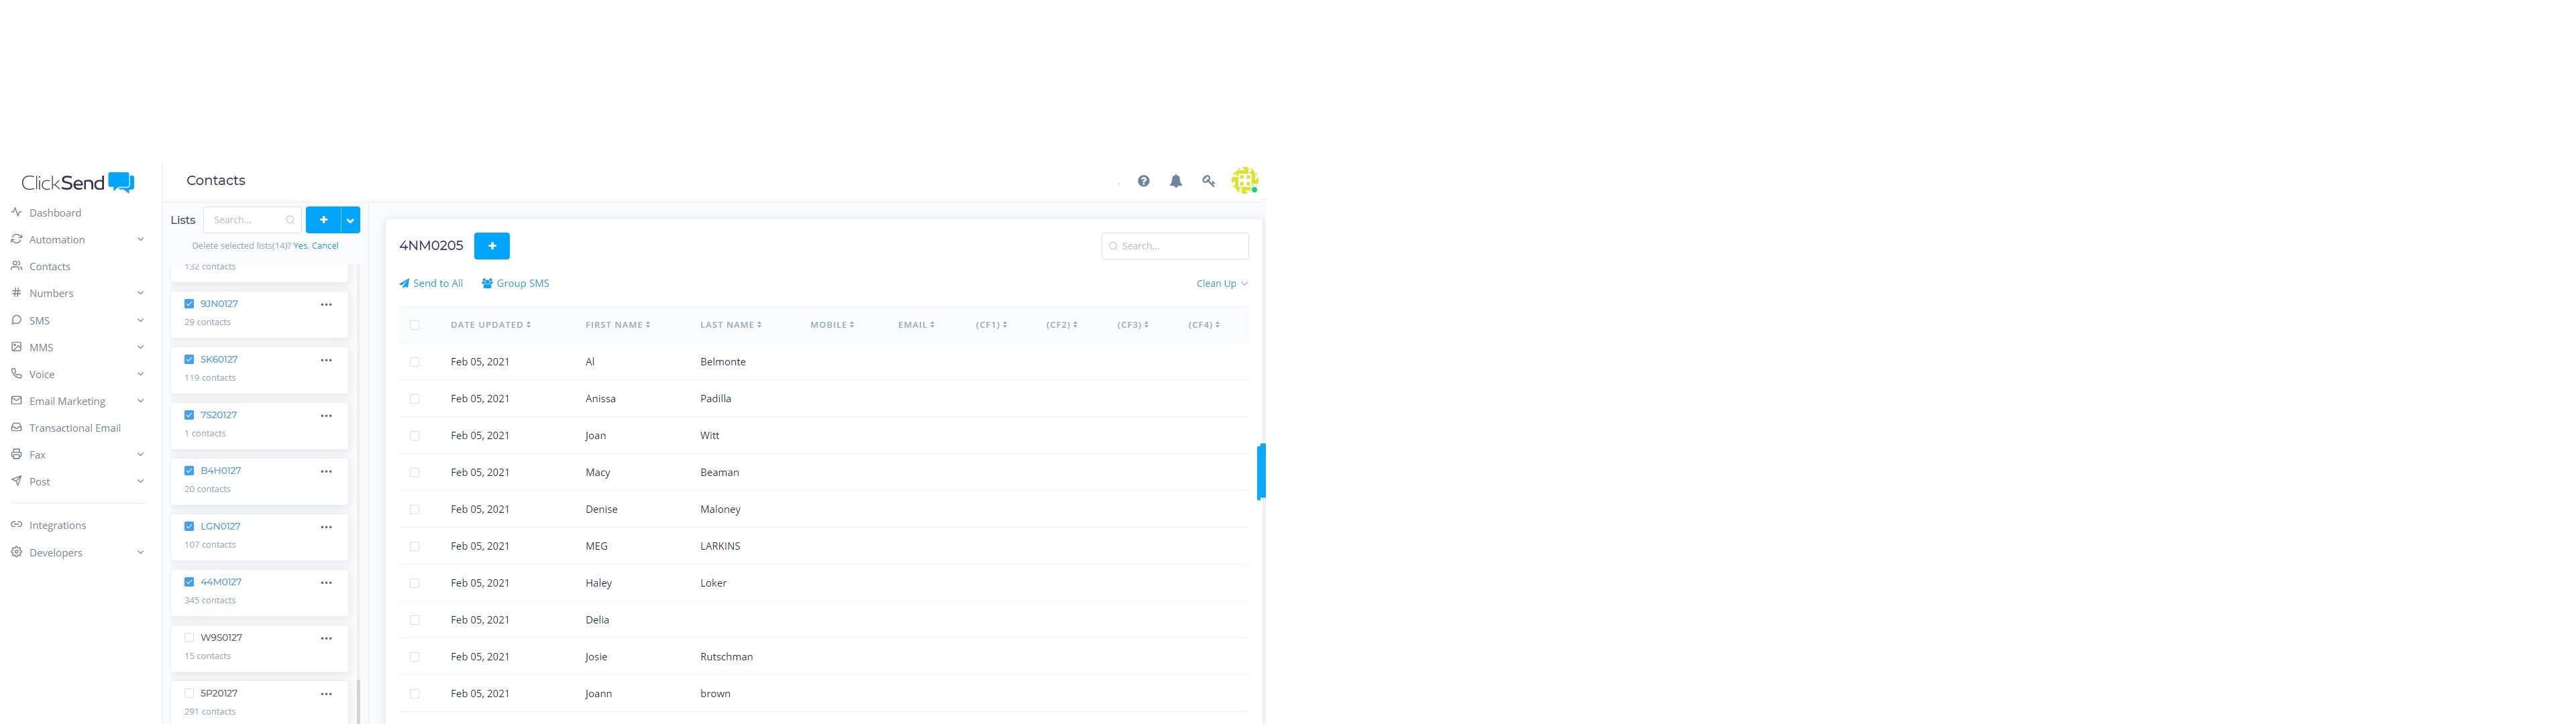The image size is (2576, 724).
Task: Deselect the 7S20127 list checkbox
Action: [189, 415]
